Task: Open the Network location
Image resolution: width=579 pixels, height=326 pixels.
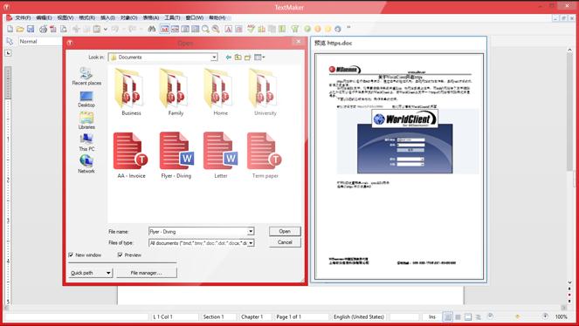Action: click(86, 164)
